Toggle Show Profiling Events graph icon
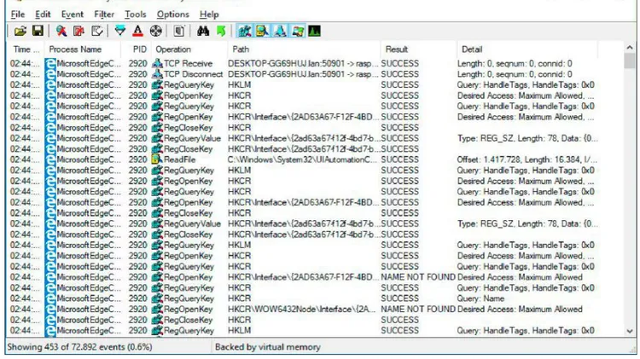Viewport: 640px width, 359px height. (315, 31)
